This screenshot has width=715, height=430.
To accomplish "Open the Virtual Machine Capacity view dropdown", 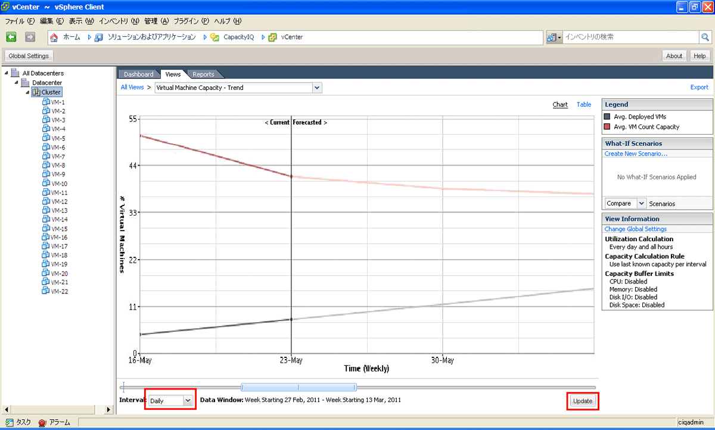I will (317, 88).
